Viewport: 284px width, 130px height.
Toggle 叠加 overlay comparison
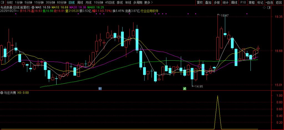coord(208,2)
